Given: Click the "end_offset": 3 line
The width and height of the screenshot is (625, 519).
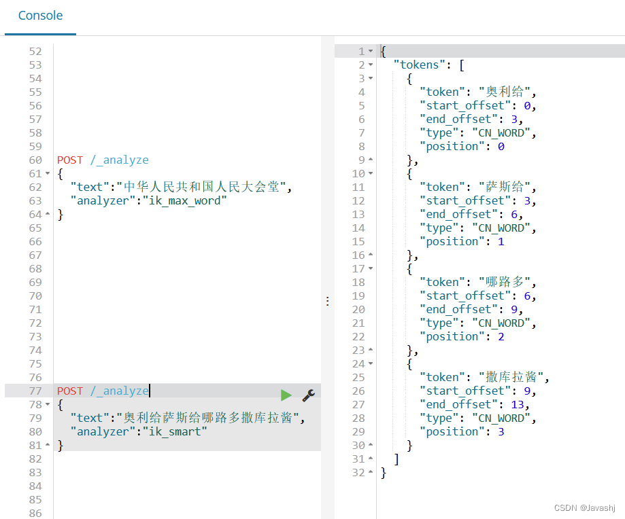Looking at the screenshot, I should [471, 119].
